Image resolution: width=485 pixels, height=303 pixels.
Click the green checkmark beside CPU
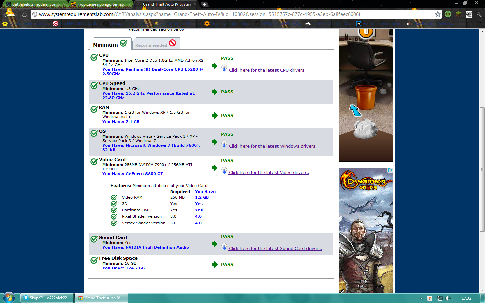point(94,57)
